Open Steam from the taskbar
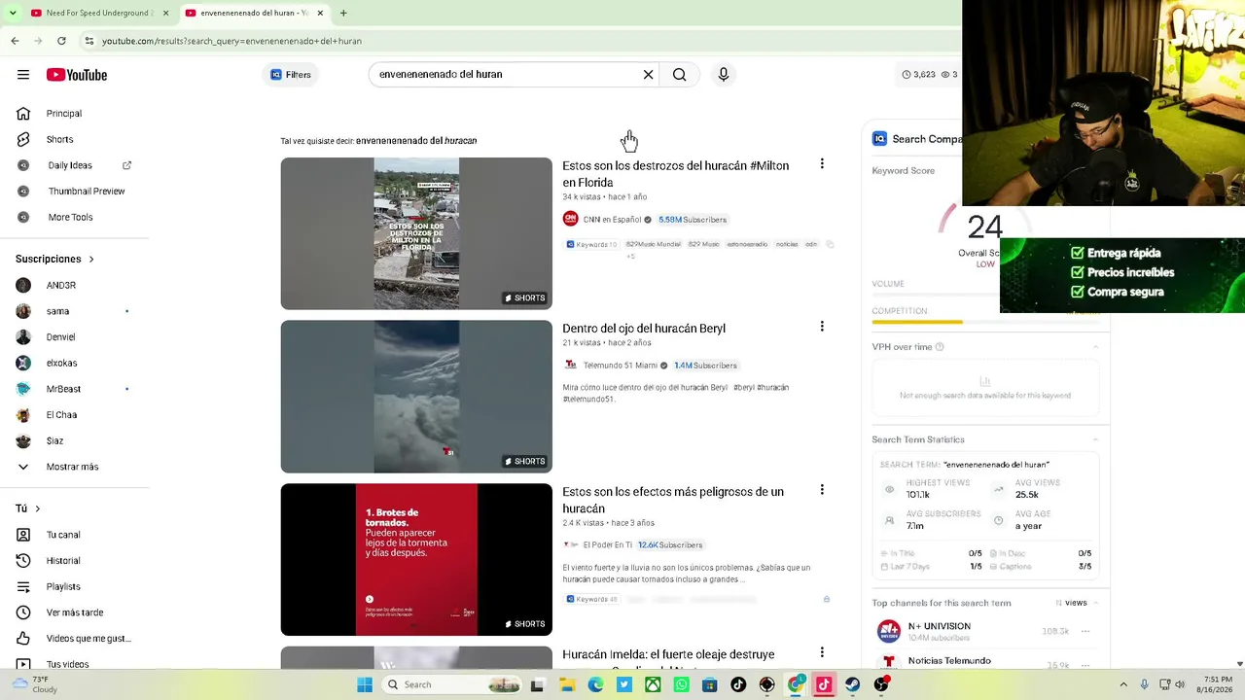Image resolution: width=1245 pixels, height=700 pixels. [853, 684]
